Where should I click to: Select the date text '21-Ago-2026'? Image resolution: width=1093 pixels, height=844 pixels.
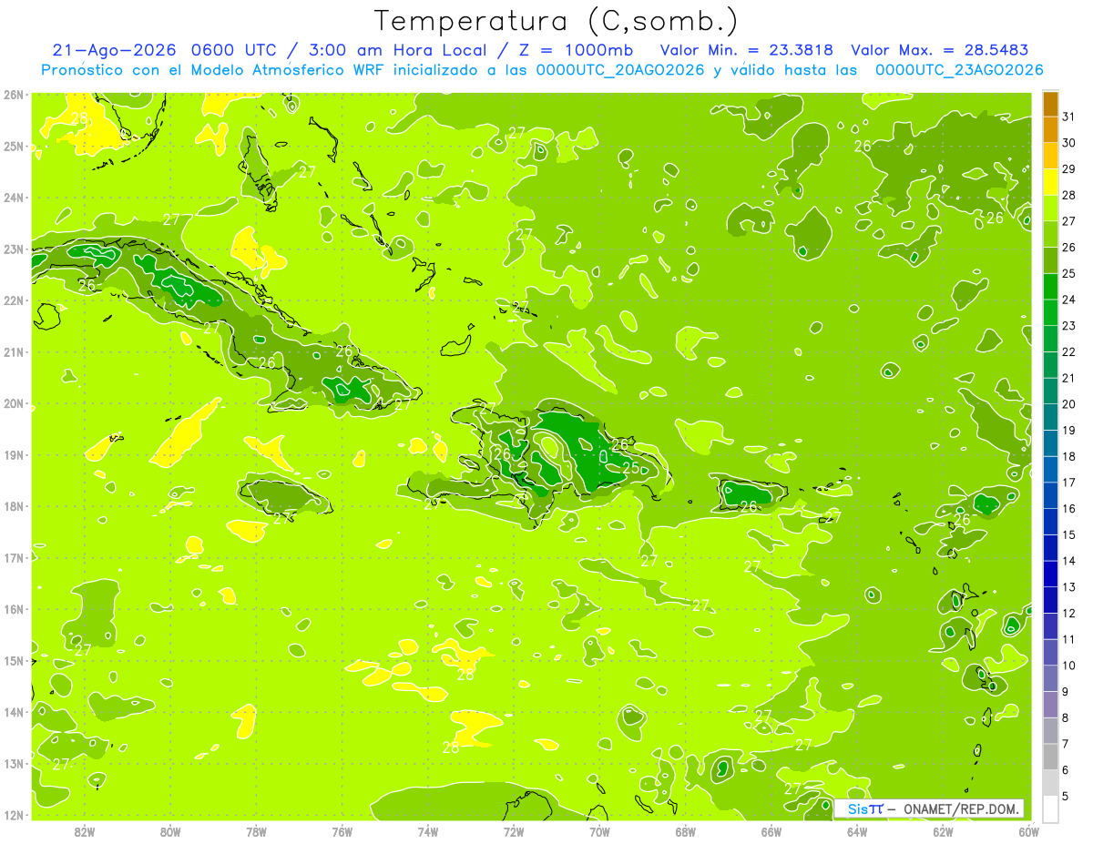115,50
